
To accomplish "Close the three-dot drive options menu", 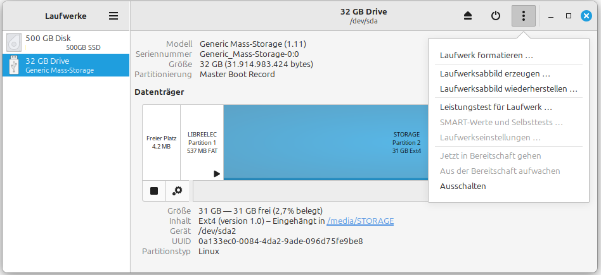I will (x=524, y=16).
